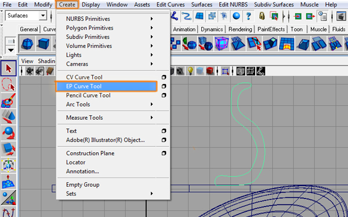Click the Select Camera icon in panel toolbar
Screen dimensions: 348x217
[30, 71]
